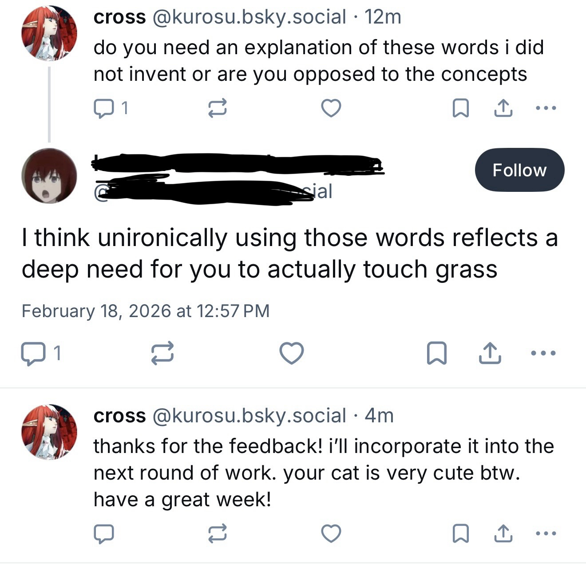Share the touch grass post
This screenshot has width=586, height=568.
(x=490, y=354)
